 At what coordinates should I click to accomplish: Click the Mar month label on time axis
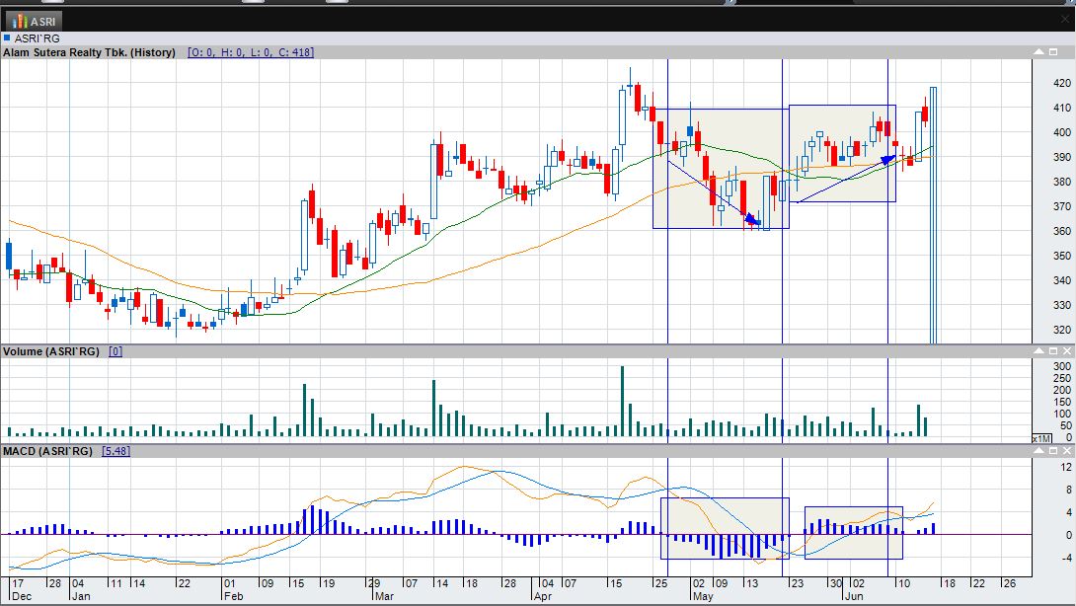pyautogui.click(x=384, y=596)
